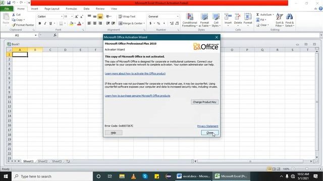Screen dimensions: 323x181
Task: Click the Middle Align icon
Action: click(x=94, y=17)
